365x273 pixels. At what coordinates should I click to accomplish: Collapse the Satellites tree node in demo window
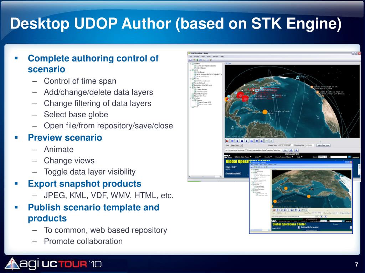pos(190,64)
